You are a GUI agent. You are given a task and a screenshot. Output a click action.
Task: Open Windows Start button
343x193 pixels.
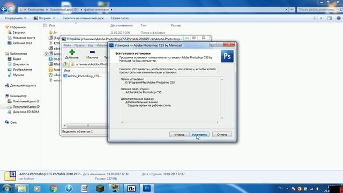[x=6, y=188]
